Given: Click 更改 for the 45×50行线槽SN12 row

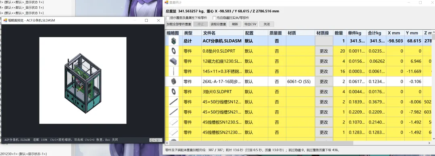Looking at the screenshot, I should pos(324,102).
